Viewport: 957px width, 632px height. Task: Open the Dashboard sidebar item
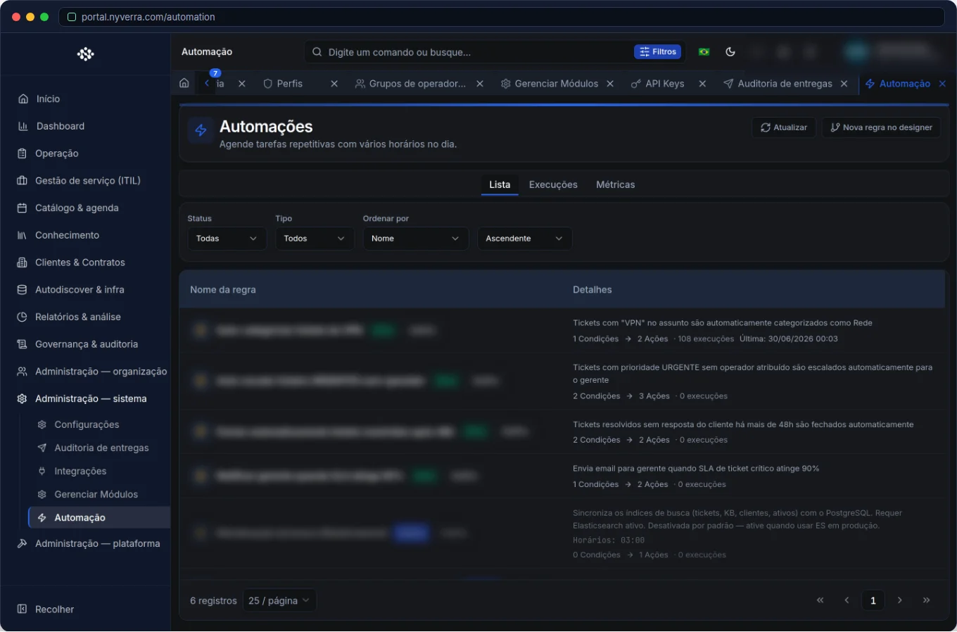[61, 127]
